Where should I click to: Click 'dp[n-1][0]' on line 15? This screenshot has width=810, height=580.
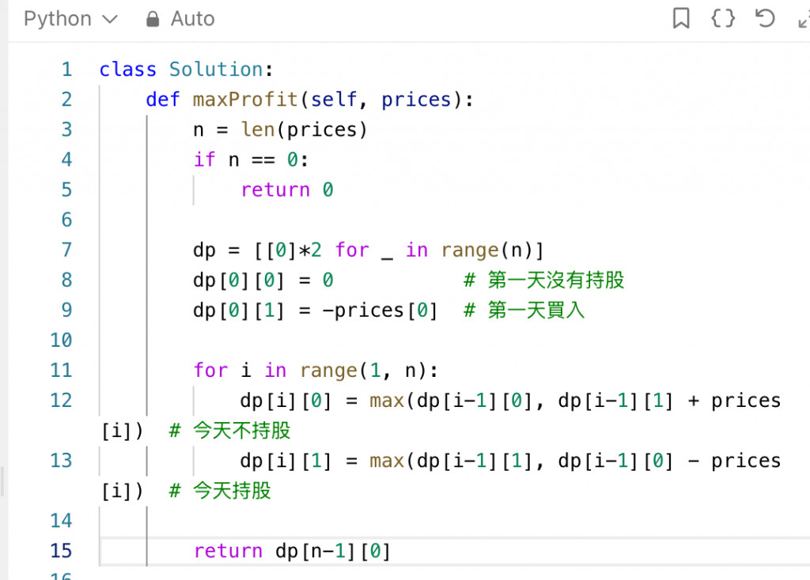click(333, 551)
